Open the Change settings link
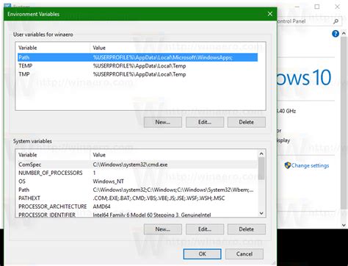The height and width of the screenshot is (266, 348). pyautogui.click(x=310, y=165)
